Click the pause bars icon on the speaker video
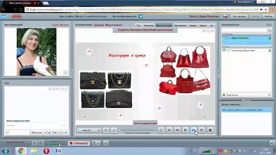 [x=66, y=73]
